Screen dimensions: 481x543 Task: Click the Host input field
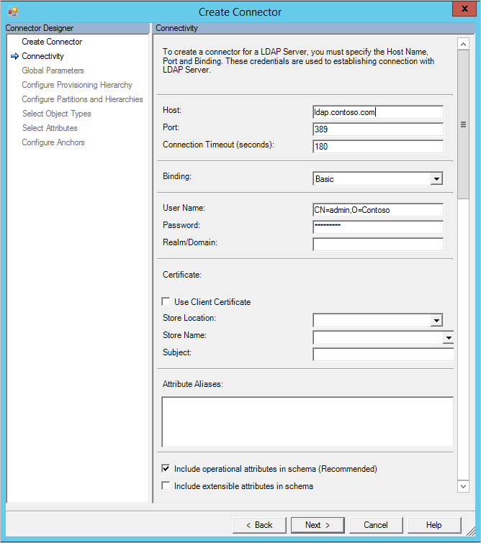pyautogui.click(x=377, y=112)
